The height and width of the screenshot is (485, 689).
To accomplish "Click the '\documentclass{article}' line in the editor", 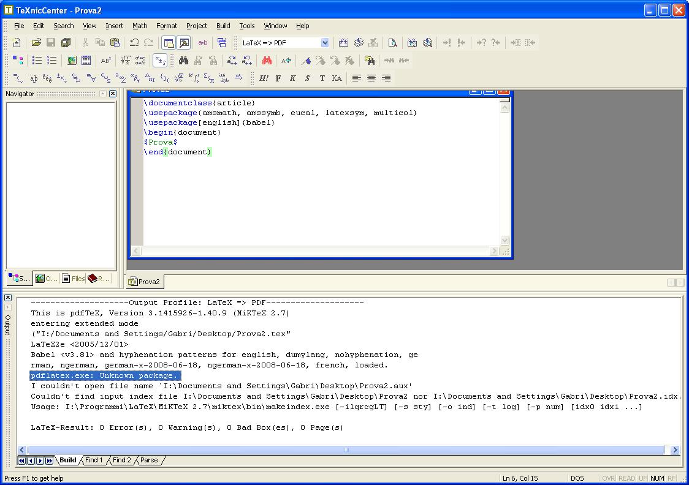I will click(199, 103).
